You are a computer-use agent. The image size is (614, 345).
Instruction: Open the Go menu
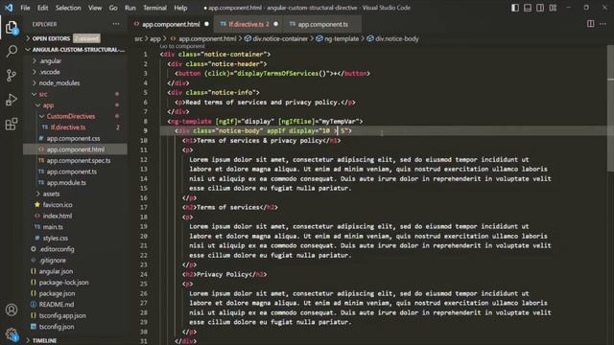[113, 8]
